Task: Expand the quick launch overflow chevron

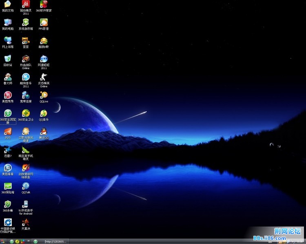Action: coord(29,241)
